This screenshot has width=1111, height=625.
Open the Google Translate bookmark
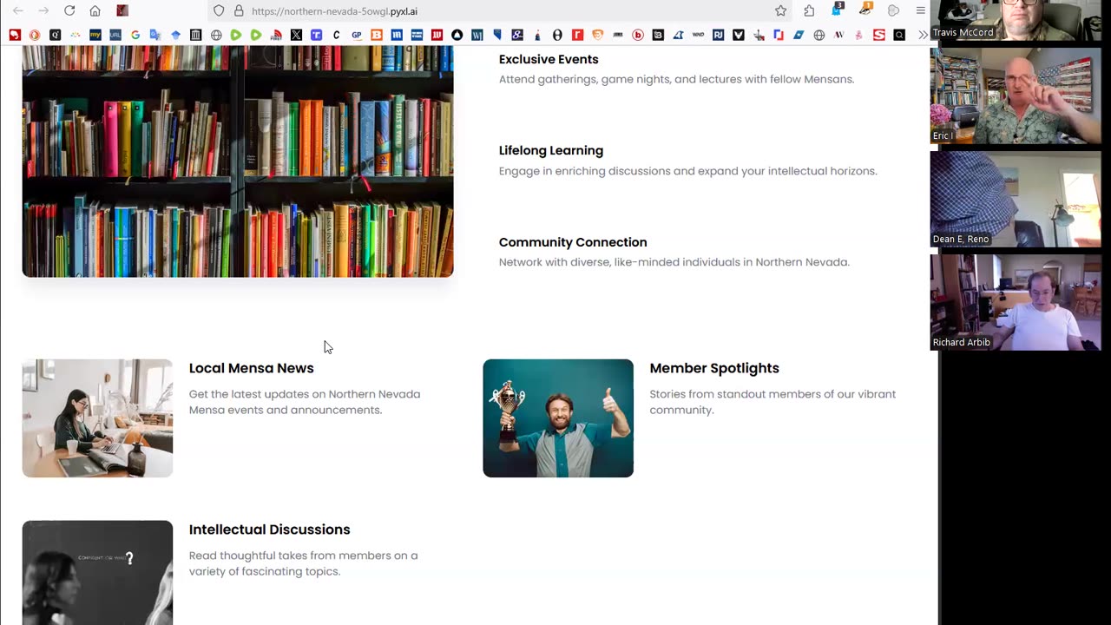[x=155, y=35]
